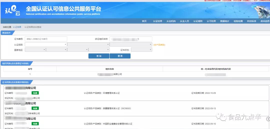
Task: Expand the first 国家地区 dropdown
Action: pyautogui.click(x=35, y=50)
